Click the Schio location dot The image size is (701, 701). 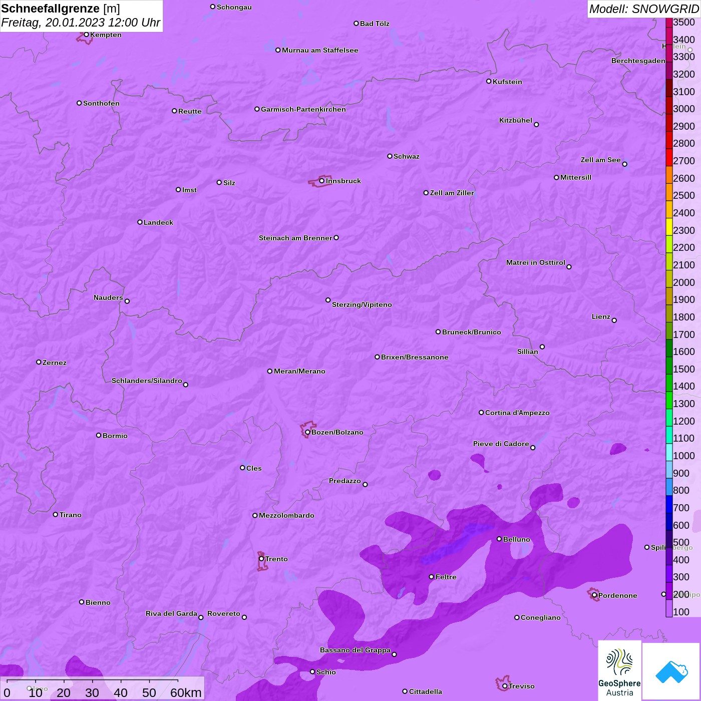pyautogui.click(x=312, y=672)
